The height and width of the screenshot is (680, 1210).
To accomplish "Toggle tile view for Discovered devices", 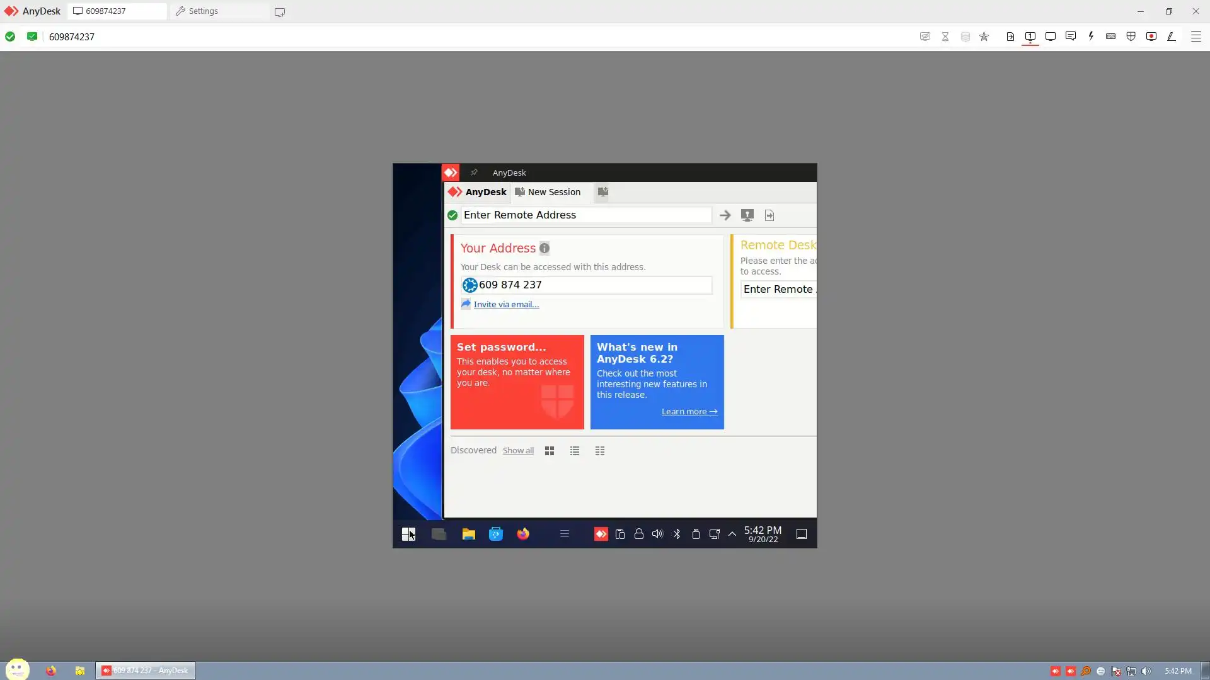I will [x=550, y=451].
